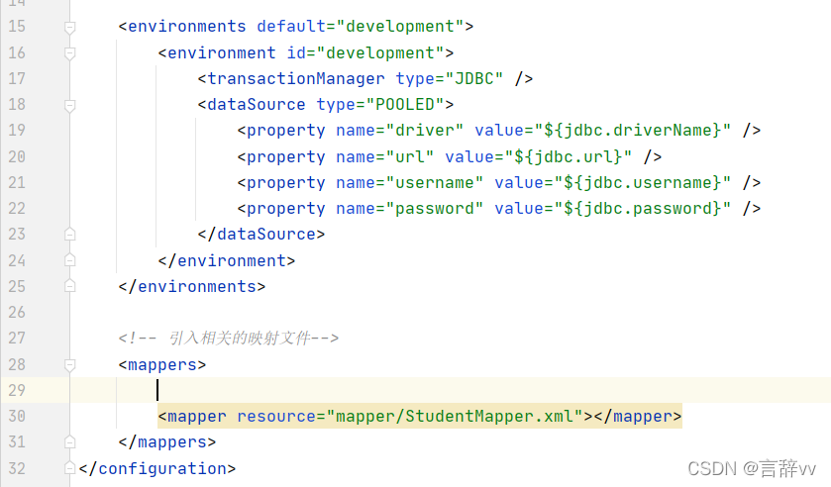Click closing </dataSource> tag

[261, 235]
